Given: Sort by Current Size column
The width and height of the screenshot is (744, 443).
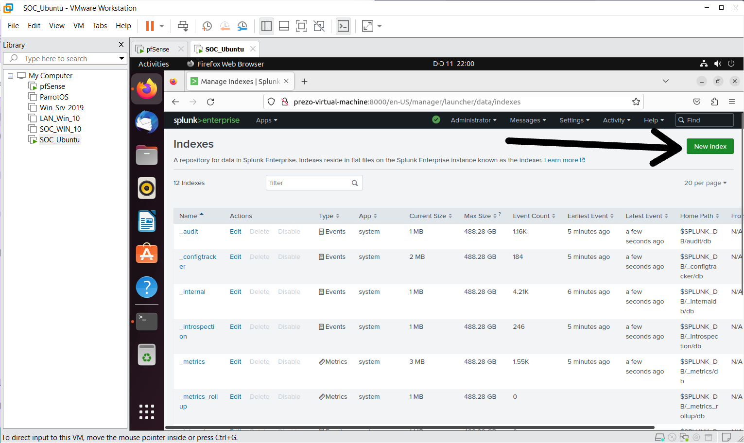Looking at the screenshot, I should coord(431,216).
